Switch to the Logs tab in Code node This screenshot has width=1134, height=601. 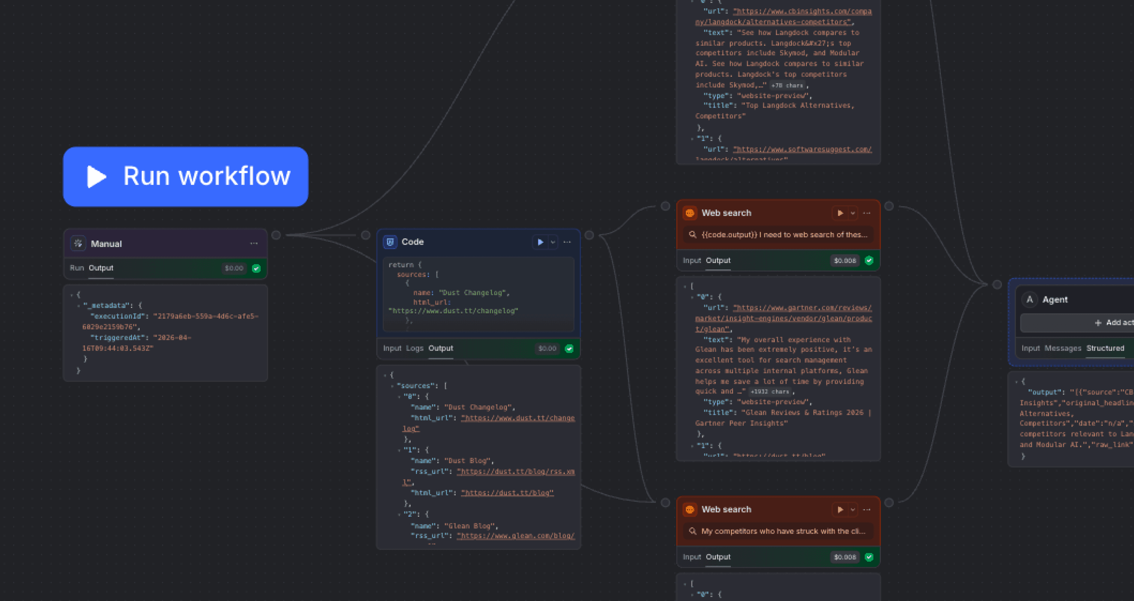coord(414,348)
